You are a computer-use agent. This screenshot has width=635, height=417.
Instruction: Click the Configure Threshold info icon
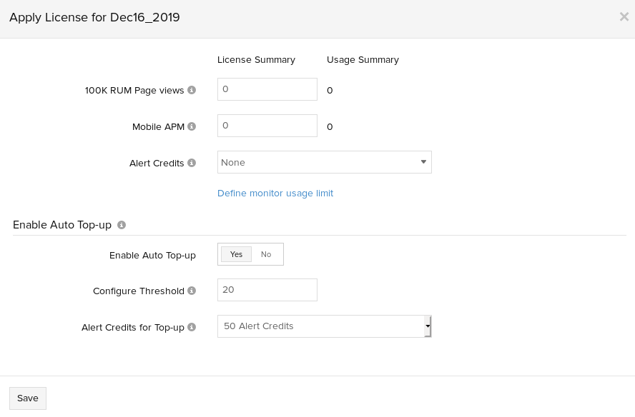click(191, 291)
